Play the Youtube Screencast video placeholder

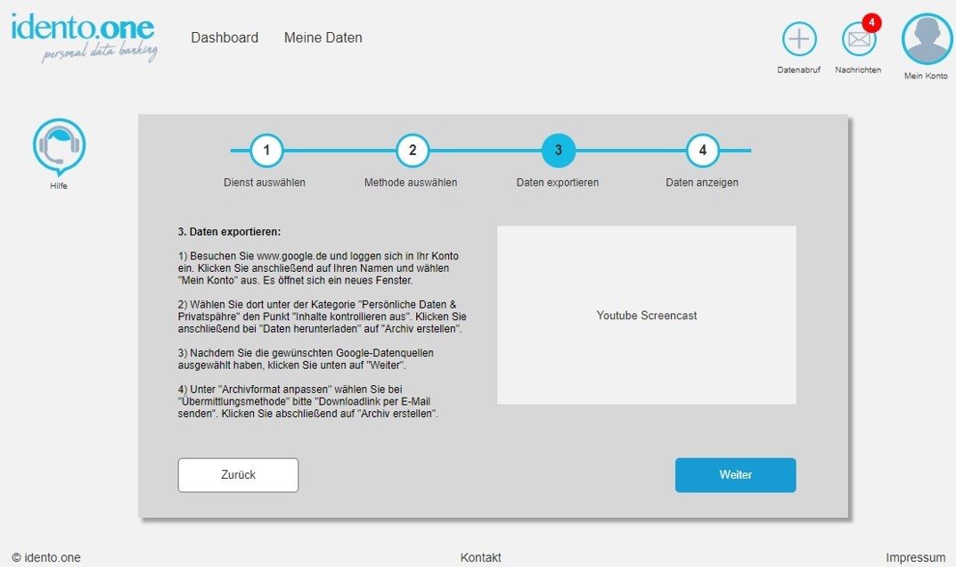(x=646, y=315)
